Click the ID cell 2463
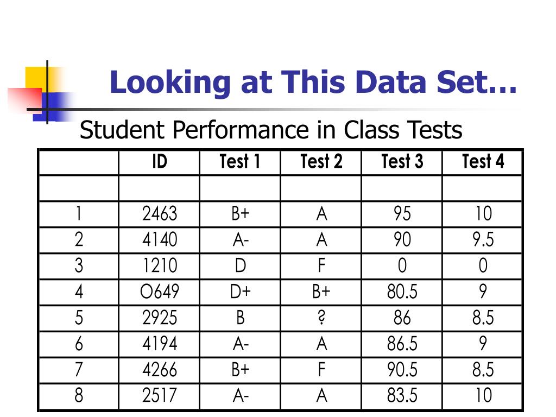The width and height of the screenshot is (556, 417). click(x=160, y=214)
